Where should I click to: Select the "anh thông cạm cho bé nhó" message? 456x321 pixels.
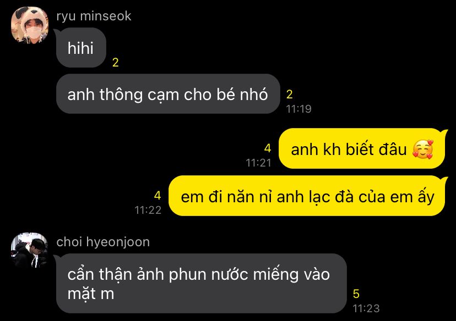168,94
